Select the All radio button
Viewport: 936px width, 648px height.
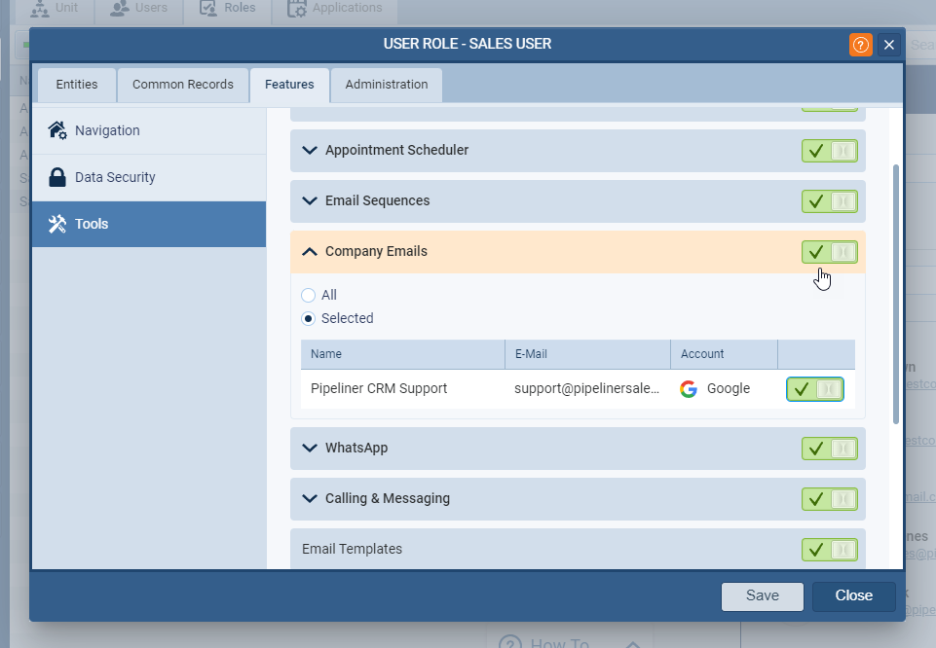309,295
